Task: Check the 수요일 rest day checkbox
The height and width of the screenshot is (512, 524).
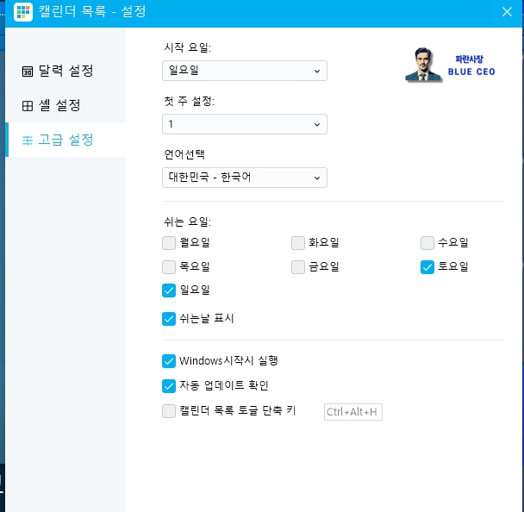Action: [x=427, y=243]
